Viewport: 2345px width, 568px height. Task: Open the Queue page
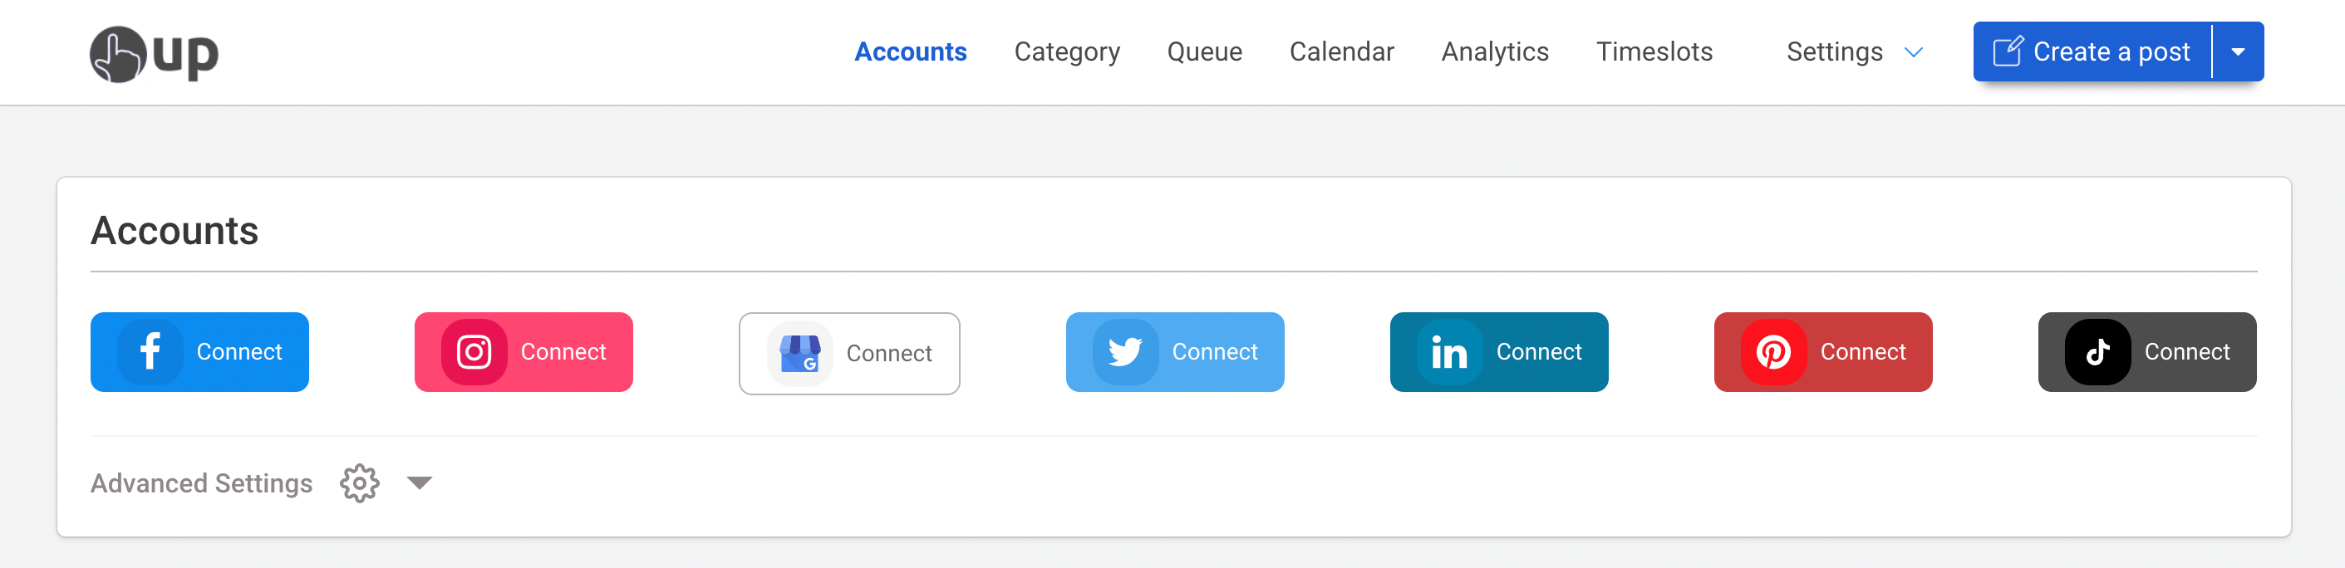point(1204,51)
